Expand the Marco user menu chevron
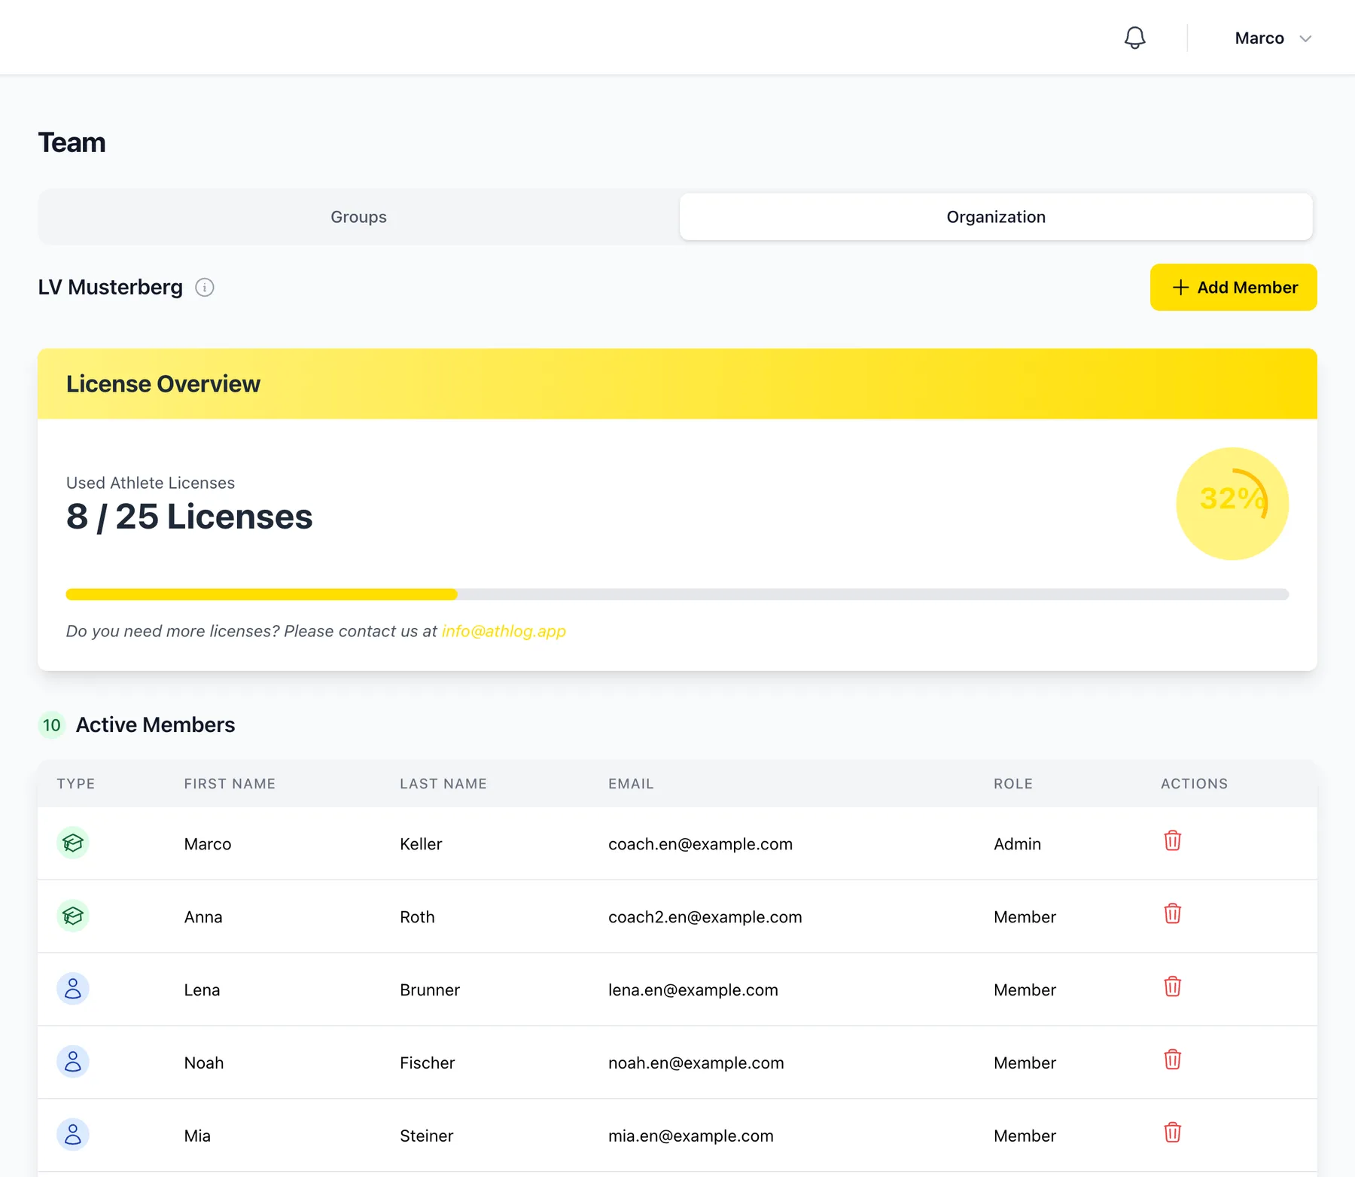 click(1305, 38)
